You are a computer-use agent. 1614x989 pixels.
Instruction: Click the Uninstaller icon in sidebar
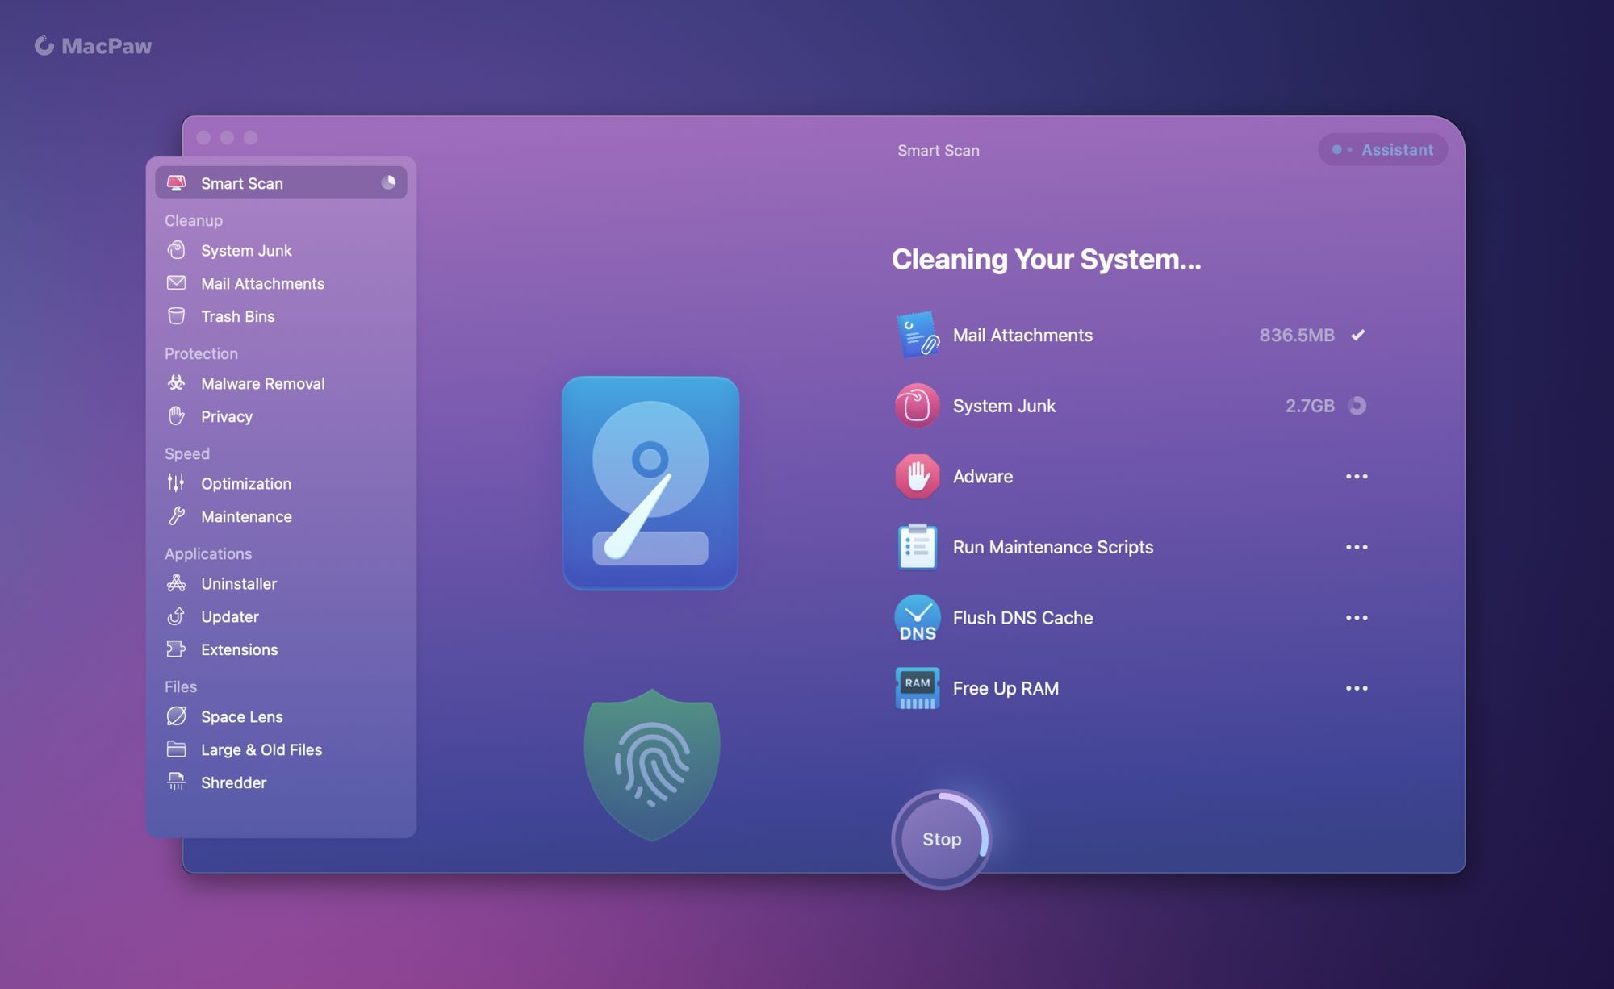click(176, 583)
